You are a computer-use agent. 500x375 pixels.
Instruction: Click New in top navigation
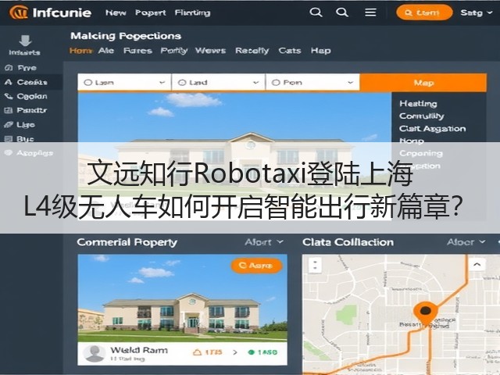click(116, 12)
